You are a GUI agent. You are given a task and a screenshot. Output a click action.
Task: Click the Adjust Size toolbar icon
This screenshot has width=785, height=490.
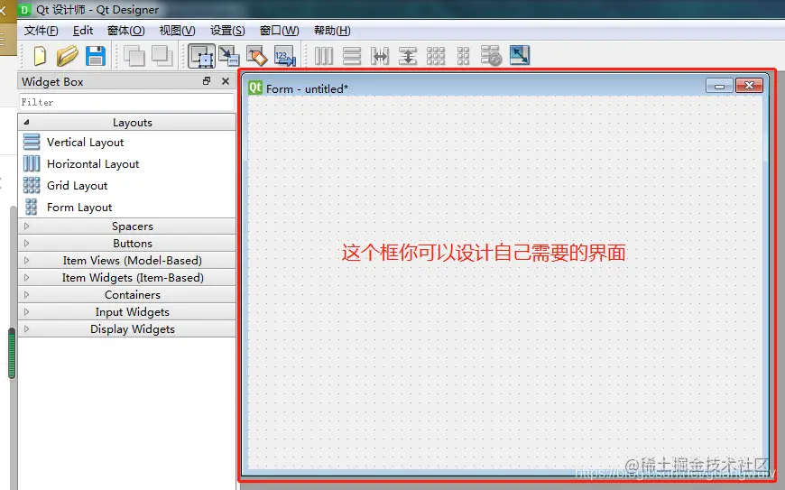tap(520, 56)
